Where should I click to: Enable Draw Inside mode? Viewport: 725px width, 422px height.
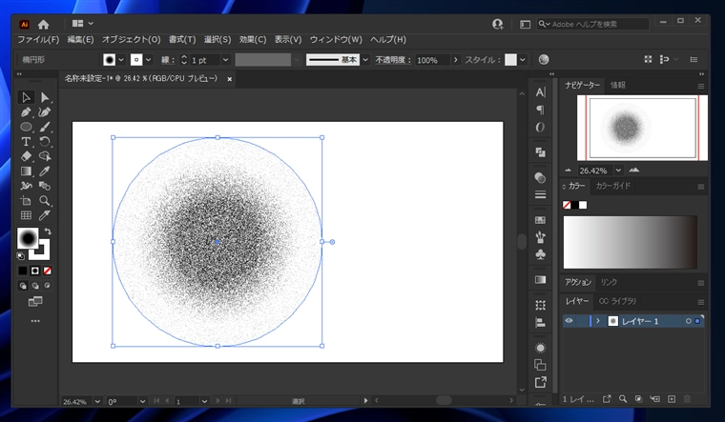pyautogui.click(x=47, y=286)
